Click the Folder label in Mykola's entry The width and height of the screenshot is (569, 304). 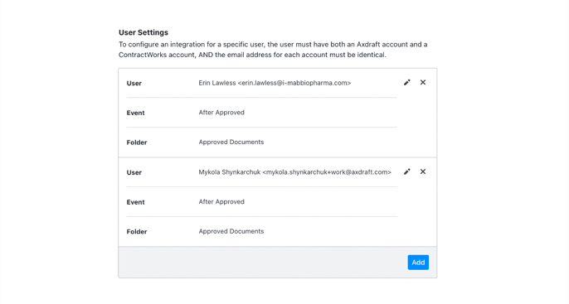137,232
